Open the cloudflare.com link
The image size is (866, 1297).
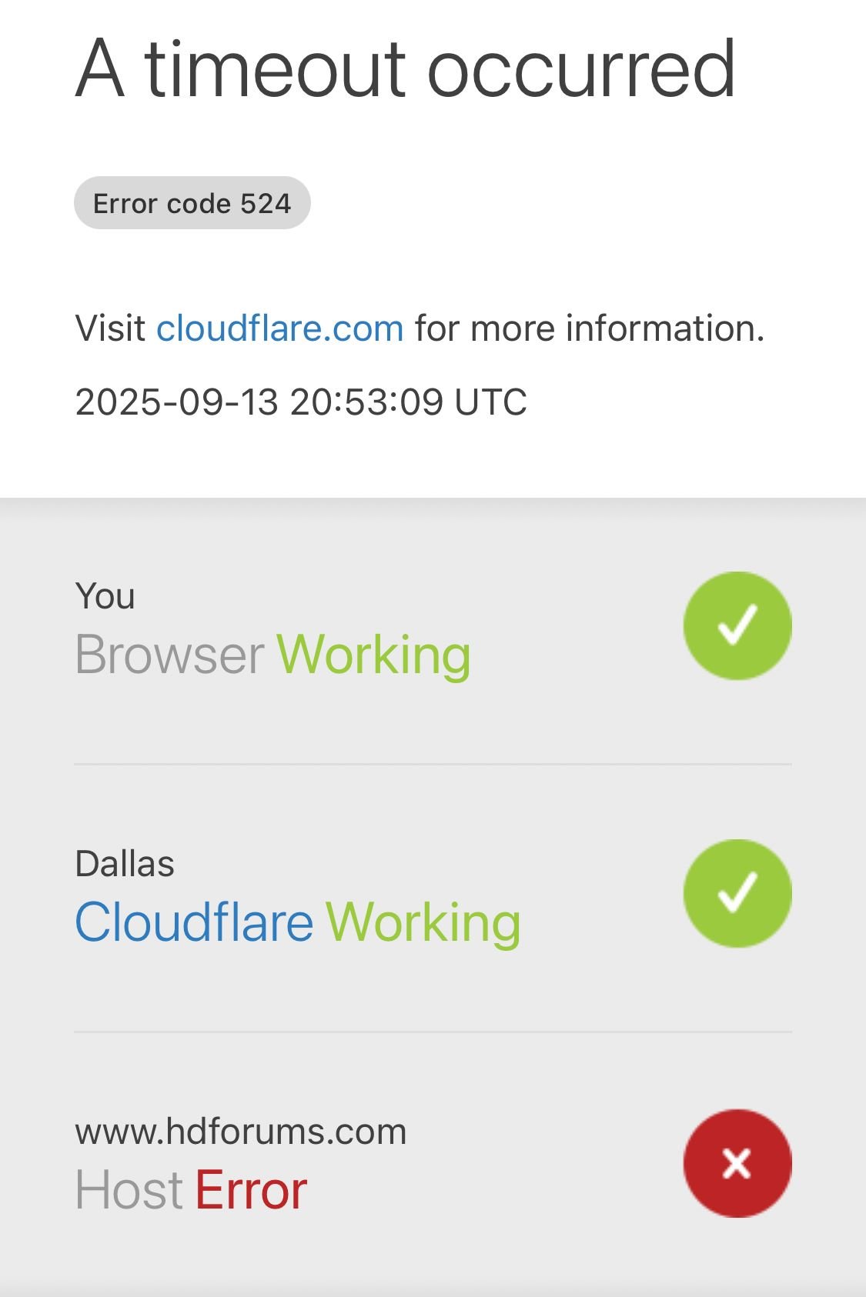pyautogui.click(x=280, y=328)
